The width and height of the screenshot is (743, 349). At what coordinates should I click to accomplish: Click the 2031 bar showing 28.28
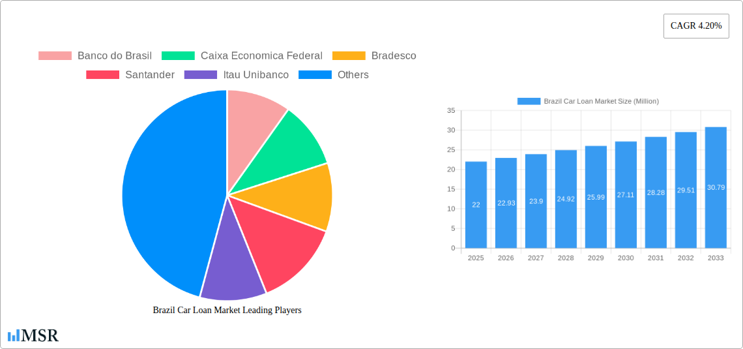point(656,192)
